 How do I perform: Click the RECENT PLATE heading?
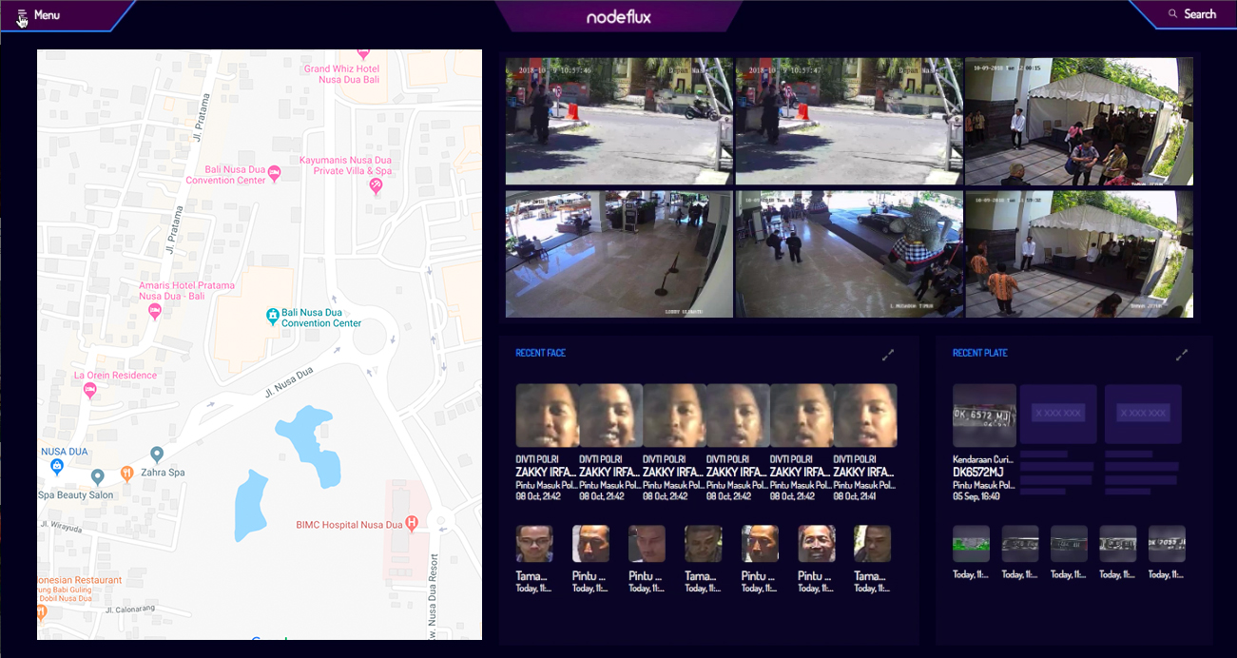click(x=979, y=353)
